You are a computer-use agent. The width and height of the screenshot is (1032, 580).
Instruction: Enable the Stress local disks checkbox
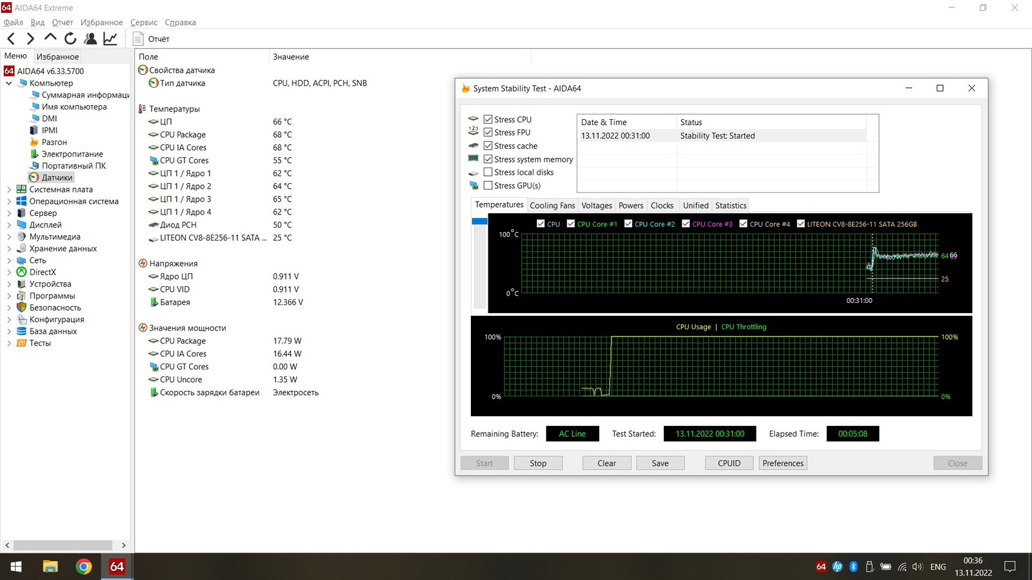click(488, 172)
